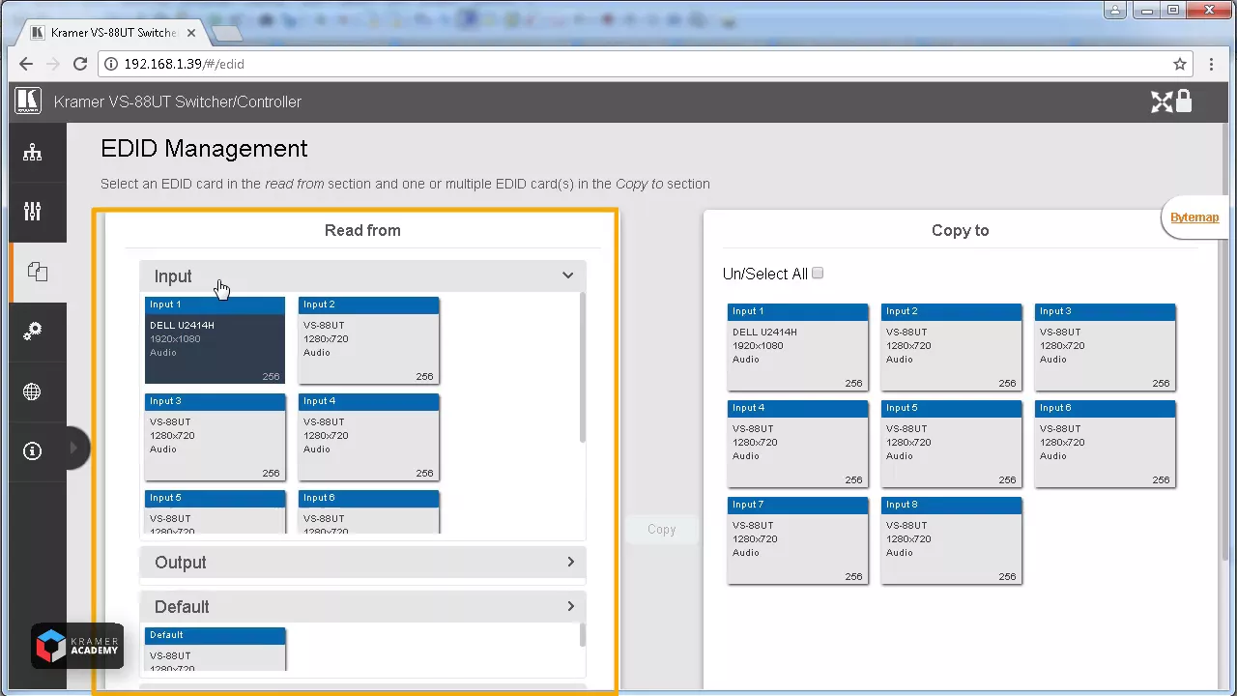Go forward in the browser
Image resolution: width=1237 pixels, height=696 pixels.
[x=53, y=64]
